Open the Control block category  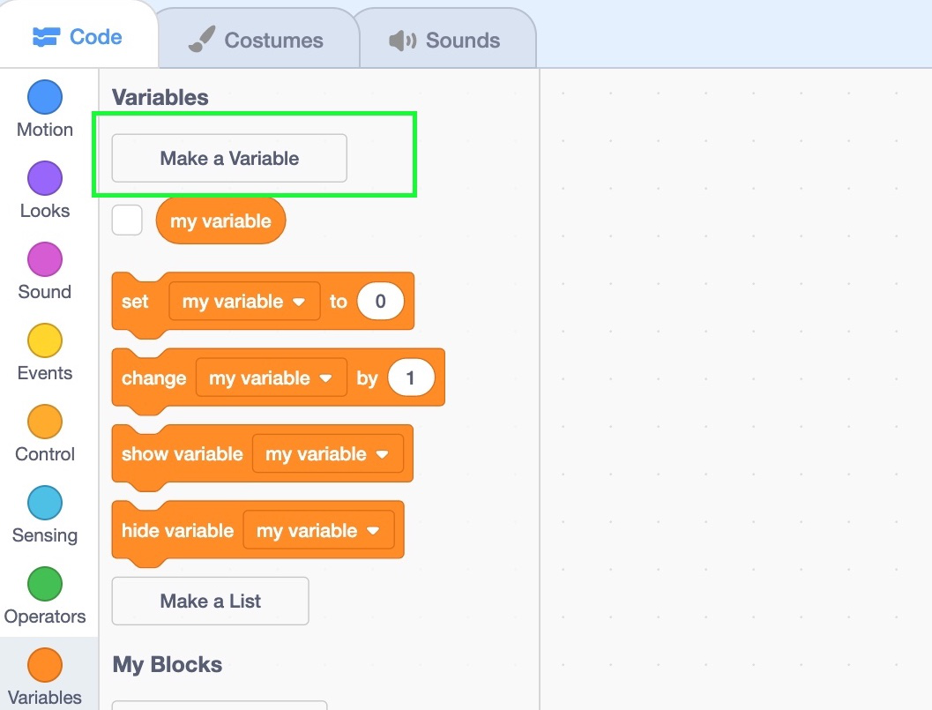pyautogui.click(x=45, y=422)
